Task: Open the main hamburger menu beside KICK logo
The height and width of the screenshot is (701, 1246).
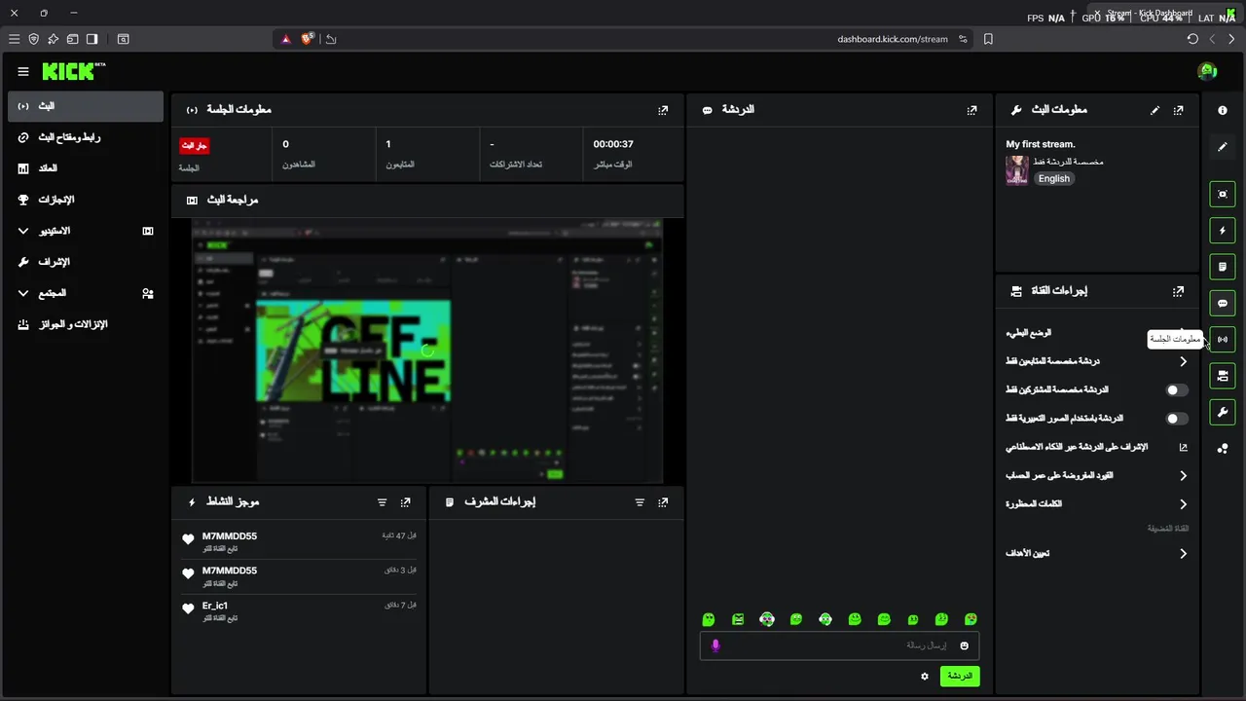Action: click(x=23, y=71)
